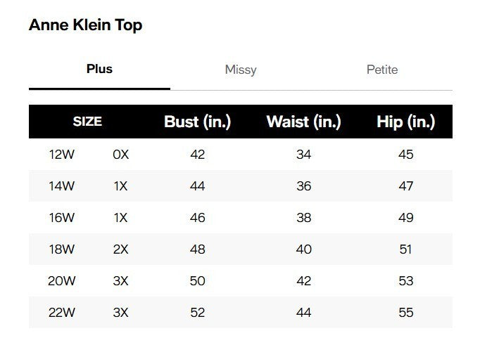The image size is (480, 345).
Task: Click the 22W size label
Action: click(61, 313)
